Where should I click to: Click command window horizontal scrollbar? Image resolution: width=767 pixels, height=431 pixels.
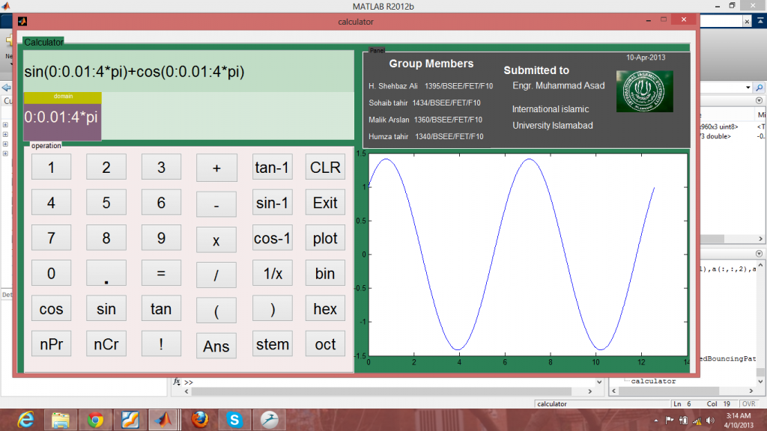(381, 391)
